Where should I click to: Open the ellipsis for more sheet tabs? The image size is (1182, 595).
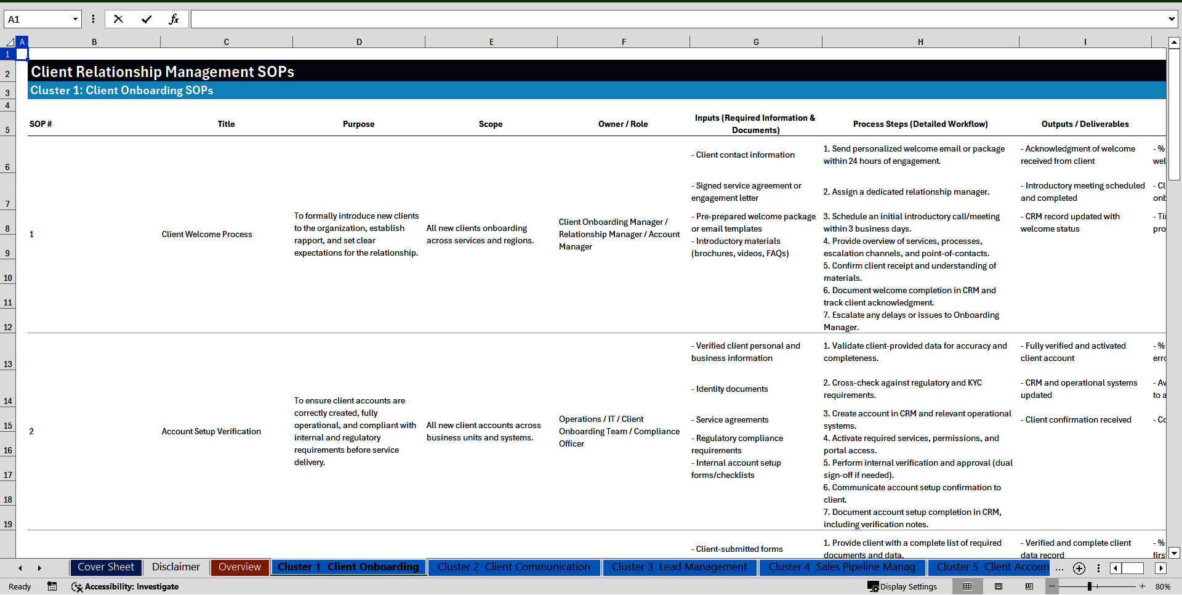pyautogui.click(x=1059, y=568)
